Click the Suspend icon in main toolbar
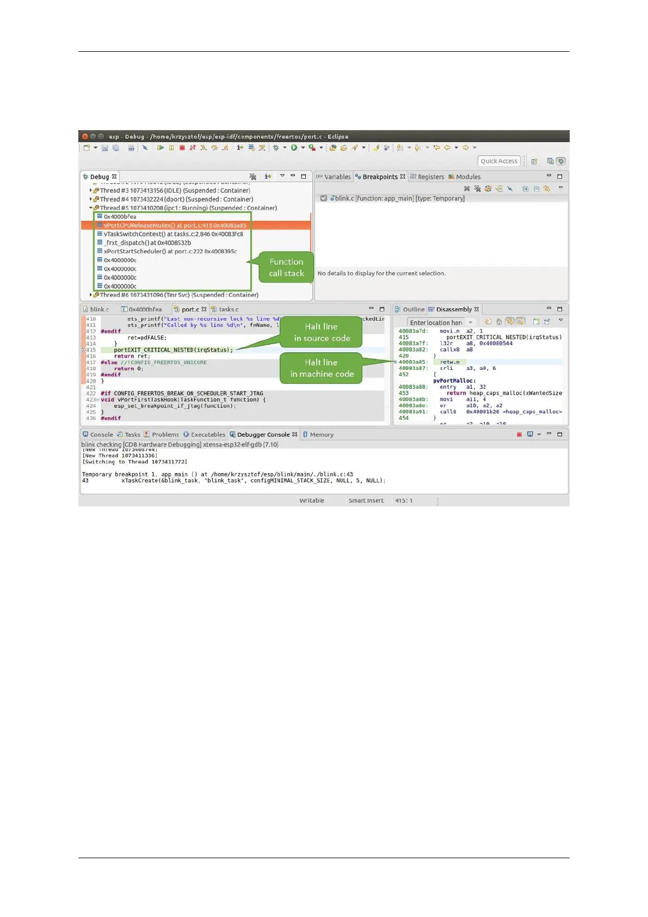The image size is (648, 917). (x=171, y=148)
